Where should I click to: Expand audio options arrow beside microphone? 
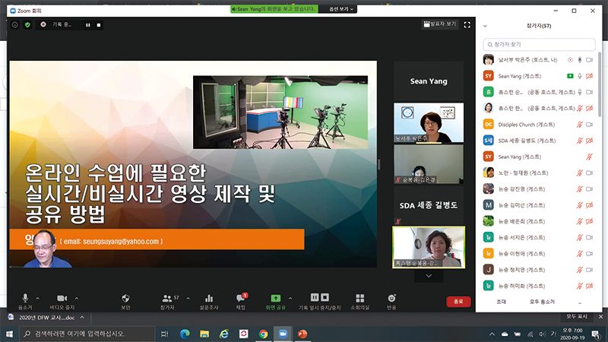pyautogui.click(x=38, y=297)
